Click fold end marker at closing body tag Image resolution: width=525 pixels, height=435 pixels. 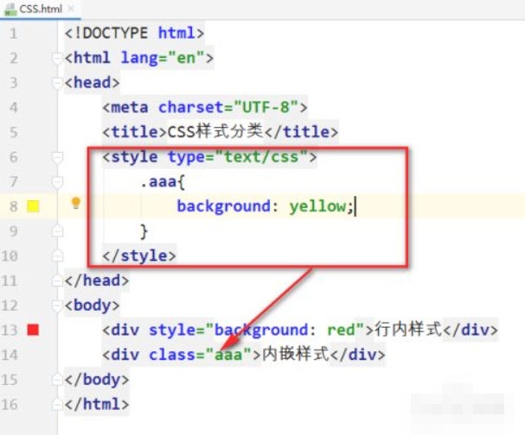(57, 380)
